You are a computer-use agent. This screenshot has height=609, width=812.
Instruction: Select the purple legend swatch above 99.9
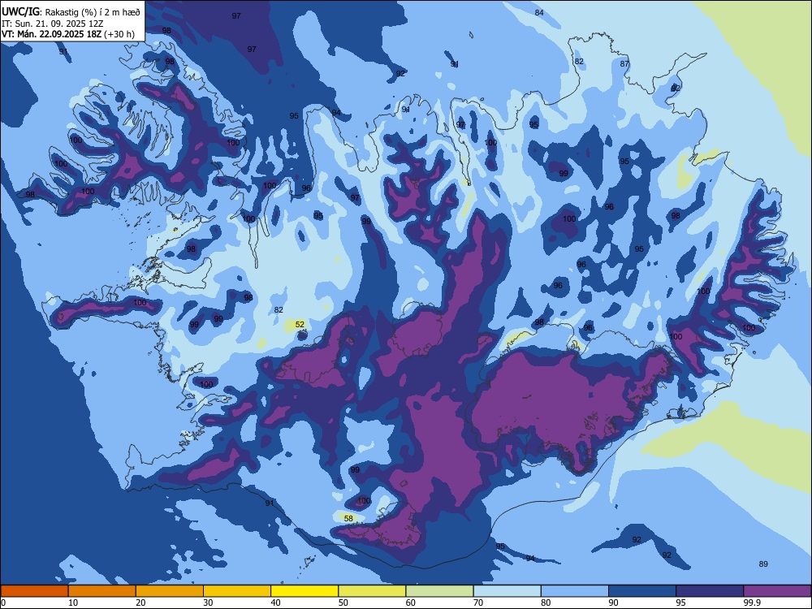coord(777,591)
